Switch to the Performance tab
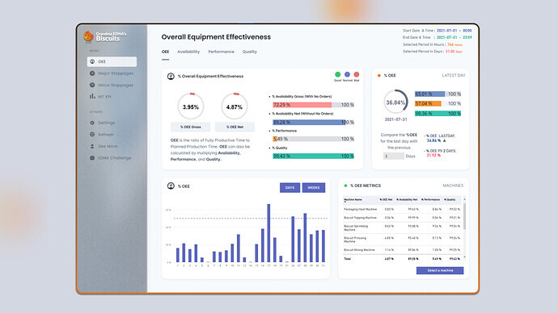The image size is (558, 313). pos(221,52)
